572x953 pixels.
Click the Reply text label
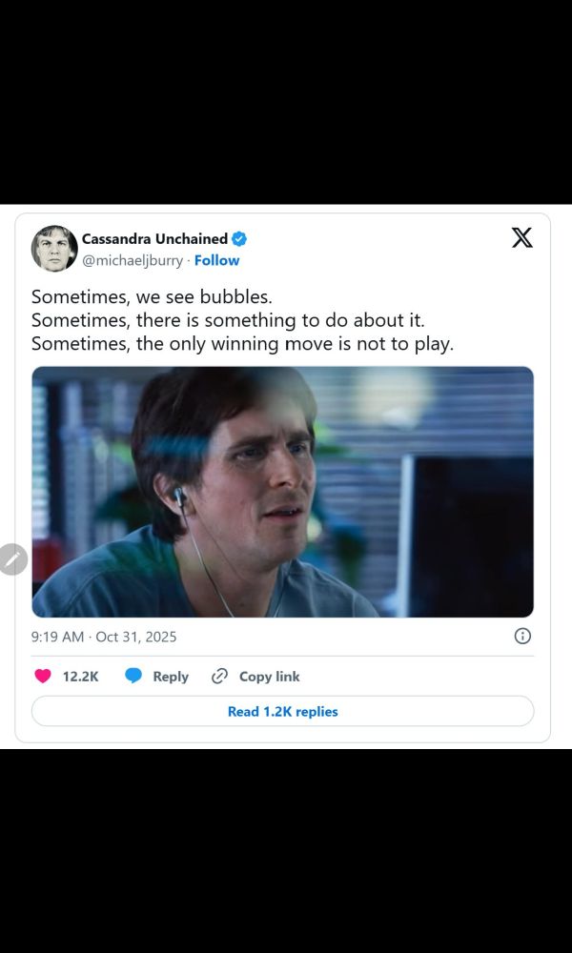point(171,677)
